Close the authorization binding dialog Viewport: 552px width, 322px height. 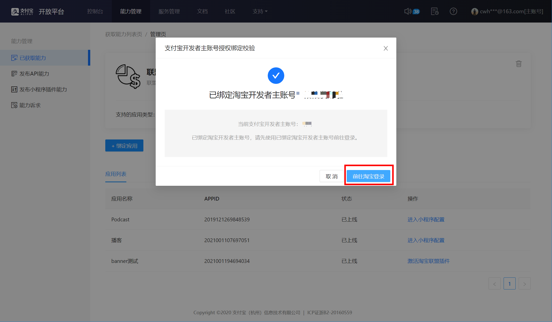386,48
